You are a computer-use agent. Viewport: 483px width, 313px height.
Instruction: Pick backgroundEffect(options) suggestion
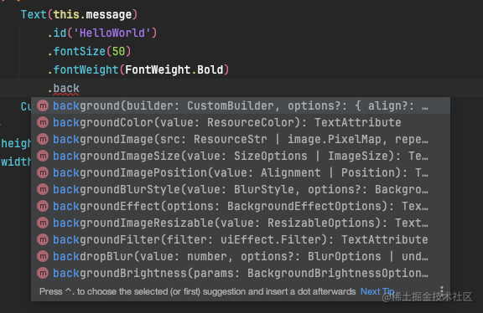(241, 207)
